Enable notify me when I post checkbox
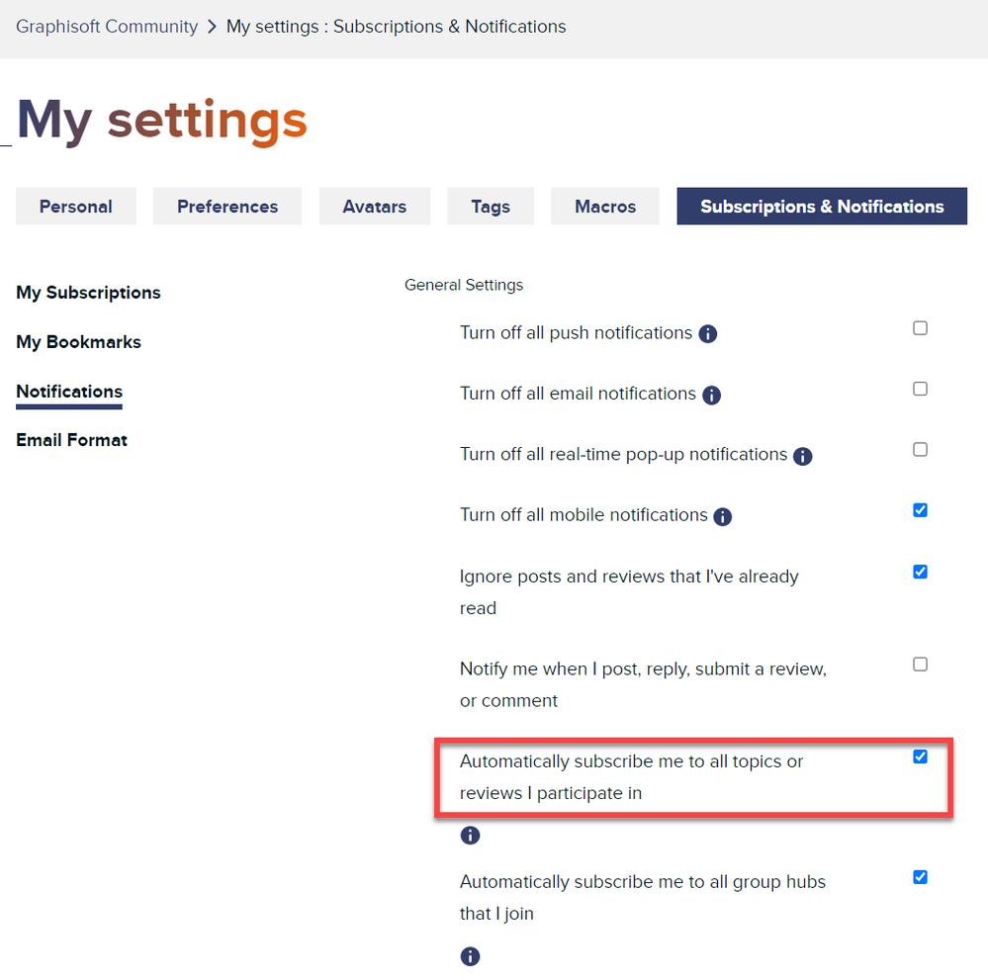 click(920, 665)
